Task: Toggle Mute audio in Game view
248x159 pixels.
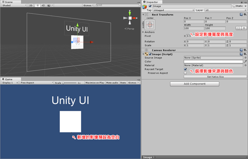Action: click(112, 83)
